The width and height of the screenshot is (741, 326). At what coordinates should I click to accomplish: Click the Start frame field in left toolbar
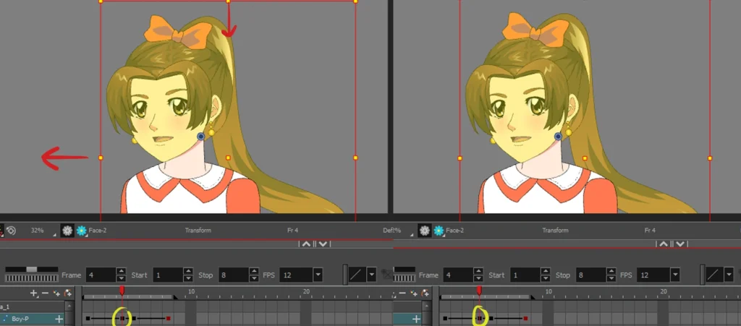(168, 275)
